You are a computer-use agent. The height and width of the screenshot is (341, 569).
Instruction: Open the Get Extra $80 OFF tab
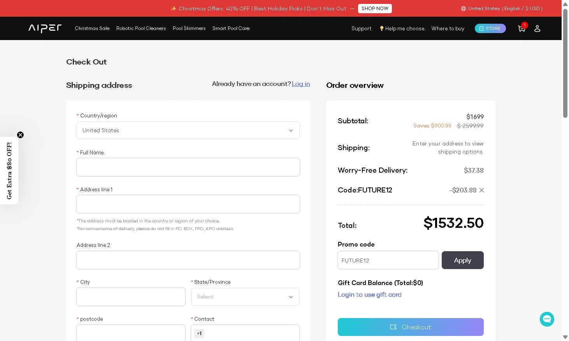click(9, 171)
